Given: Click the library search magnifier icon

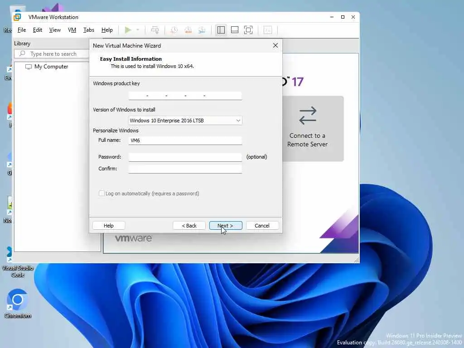Looking at the screenshot, I should 22,53.
